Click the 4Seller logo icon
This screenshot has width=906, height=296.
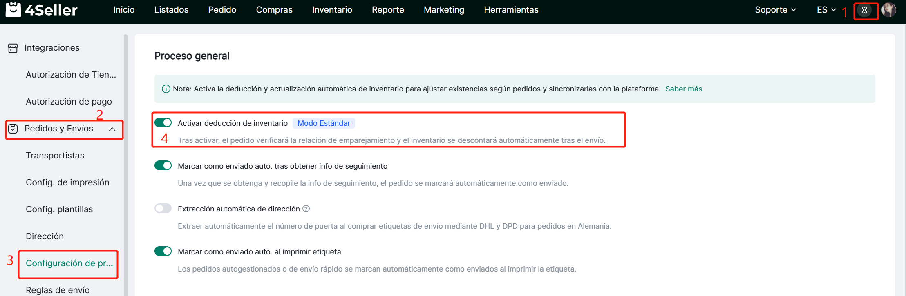tap(13, 9)
